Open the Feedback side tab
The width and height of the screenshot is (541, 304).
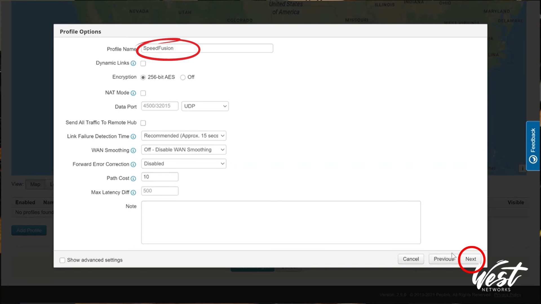[x=533, y=146]
